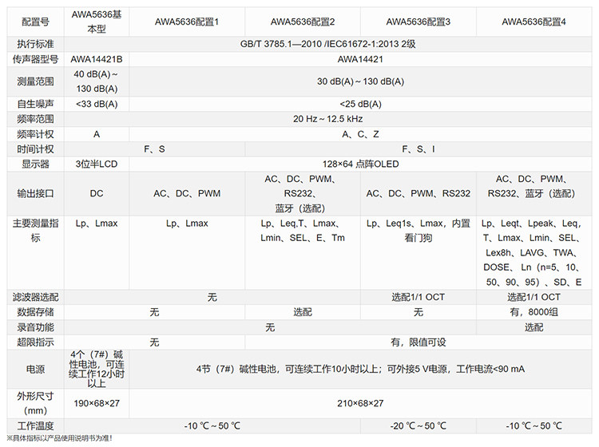Click the 210×68×27 dimension cell

click(361, 403)
